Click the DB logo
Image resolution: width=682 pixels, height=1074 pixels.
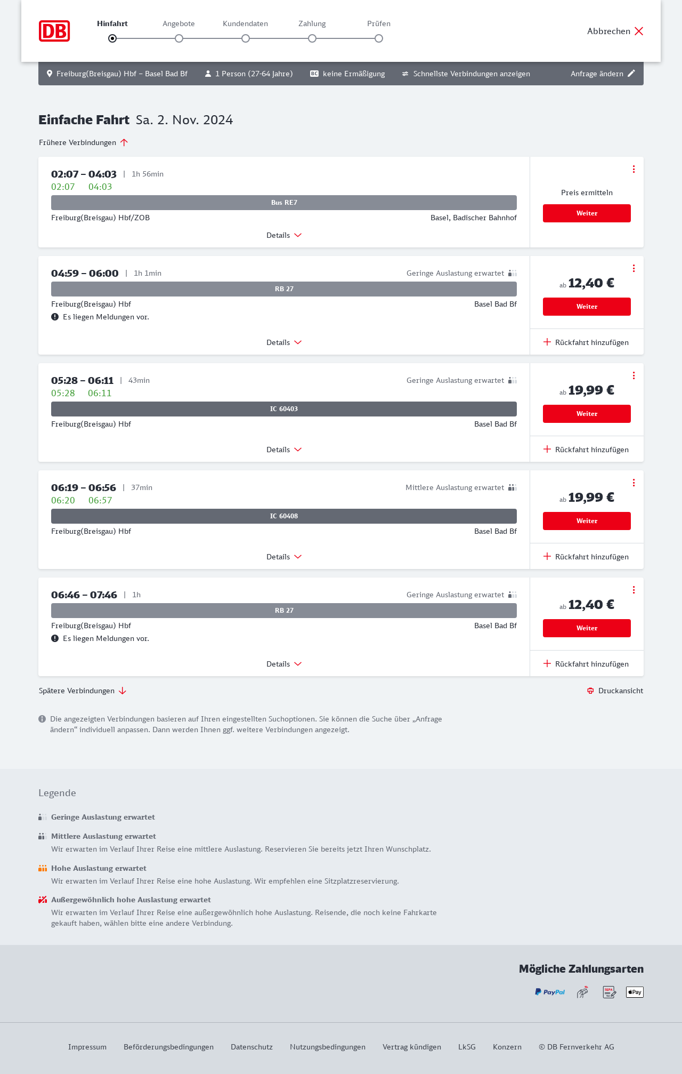pos(54,31)
